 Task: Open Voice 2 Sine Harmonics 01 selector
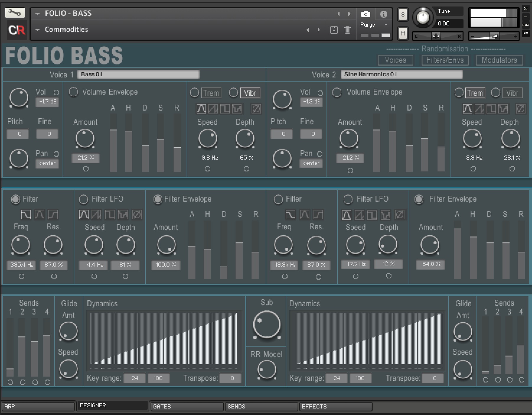[402, 74]
